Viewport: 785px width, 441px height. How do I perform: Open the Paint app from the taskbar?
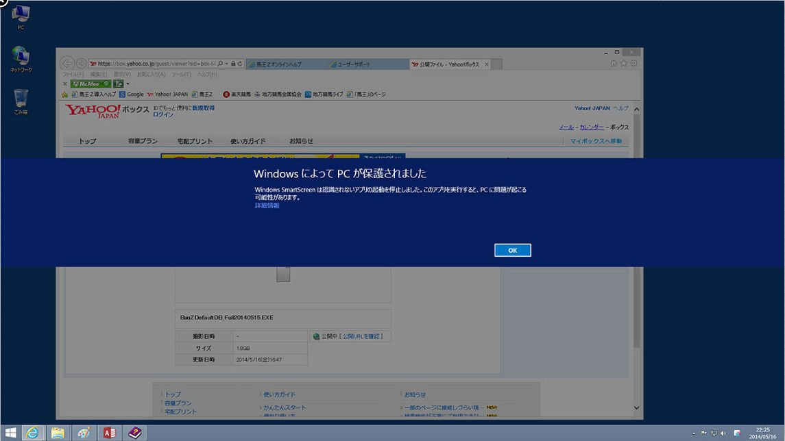click(84, 433)
